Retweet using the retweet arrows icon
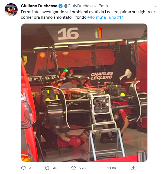Screen dimensions: 162x174 click(47, 168)
